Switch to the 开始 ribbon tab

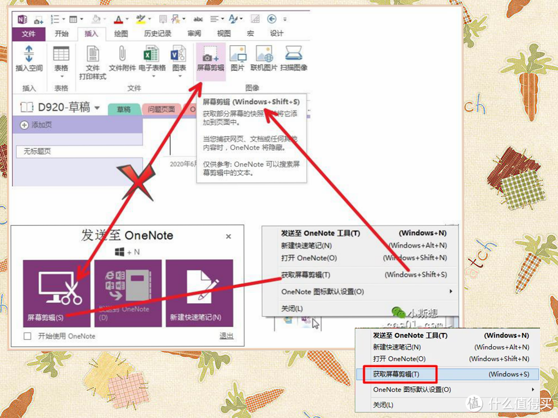62,34
